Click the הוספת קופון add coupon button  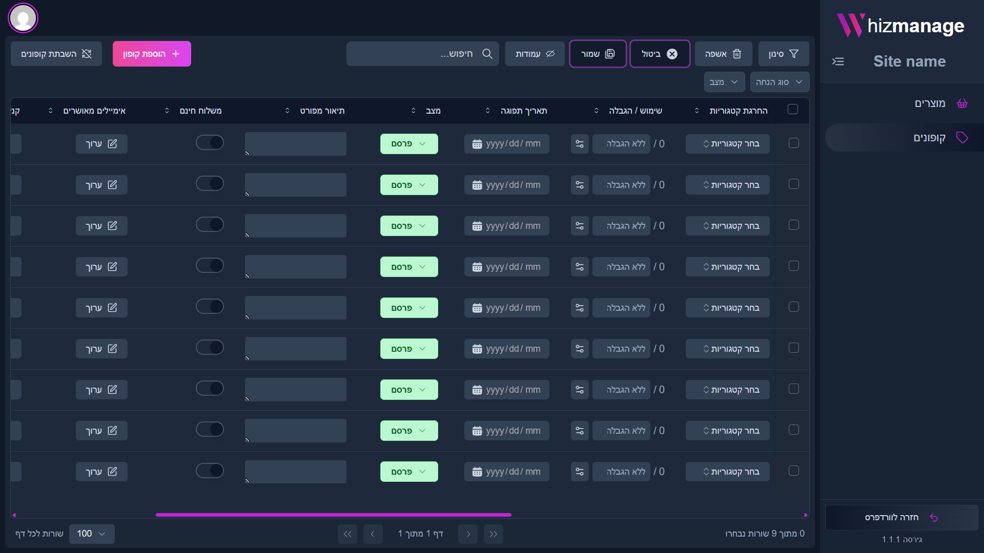click(152, 54)
